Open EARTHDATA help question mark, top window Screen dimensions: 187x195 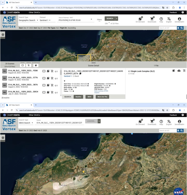(183, 12)
